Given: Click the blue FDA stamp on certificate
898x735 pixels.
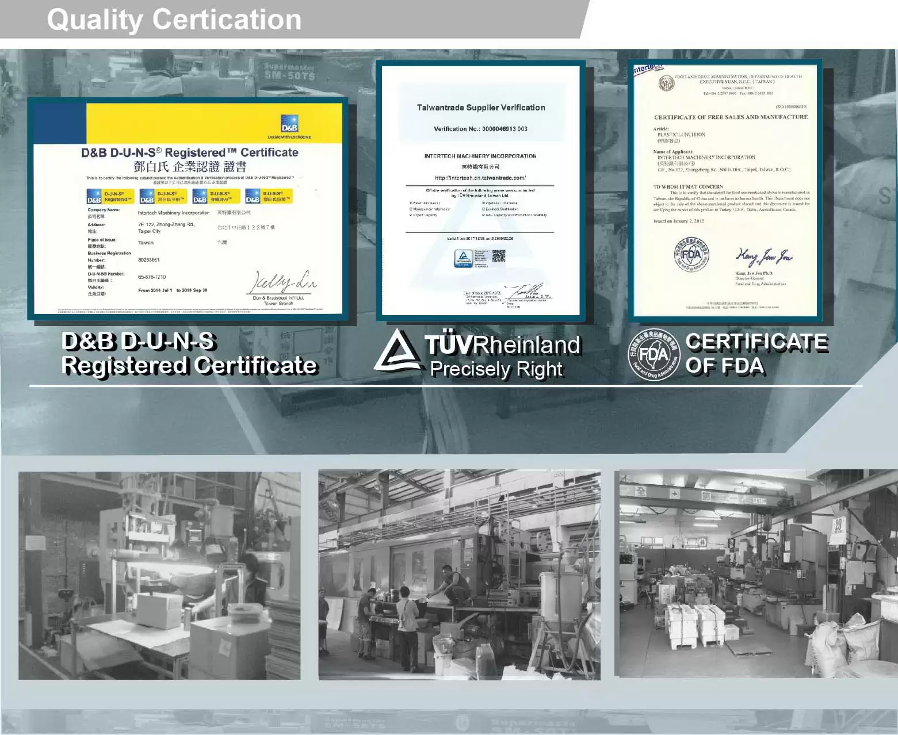Looking at the screenshot, I should tap(691, 254).
